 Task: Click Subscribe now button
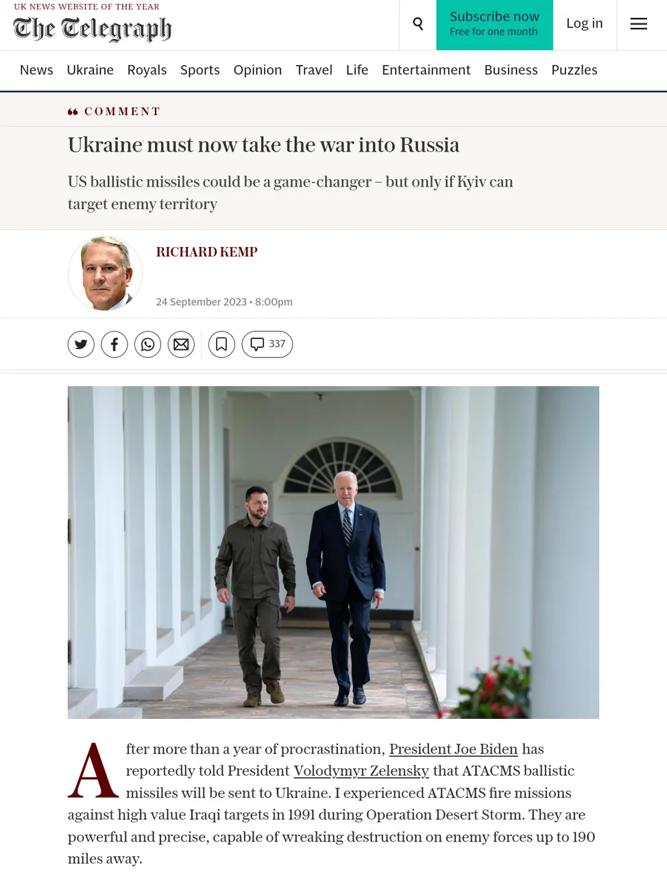click(494, 25)
